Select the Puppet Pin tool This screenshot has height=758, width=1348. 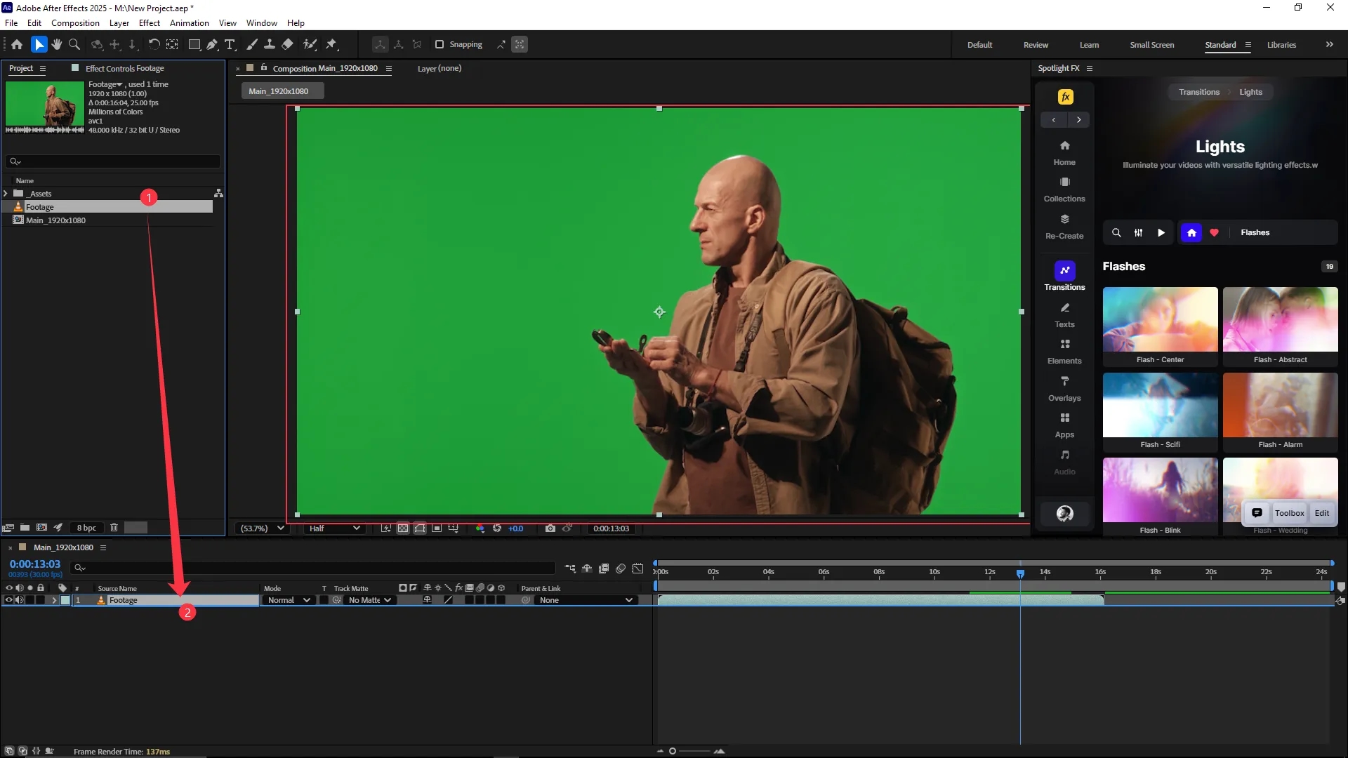tap(331, 44)
